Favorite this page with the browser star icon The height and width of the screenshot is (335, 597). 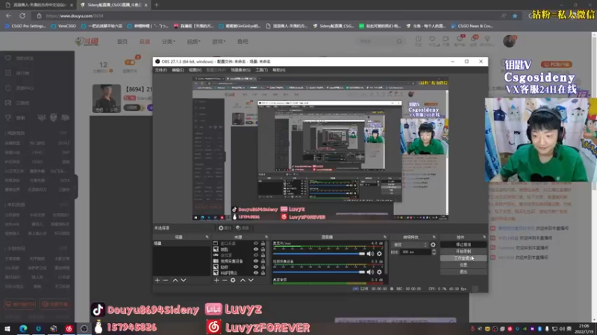(515, 16)
